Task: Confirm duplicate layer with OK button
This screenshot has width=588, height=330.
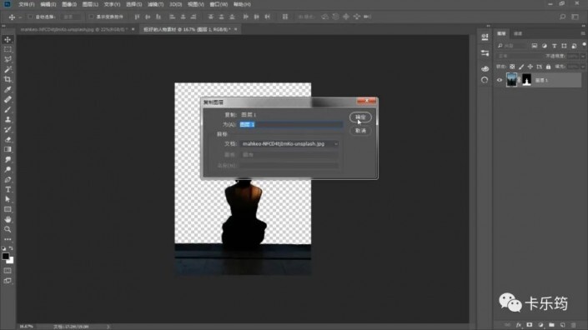Action: [360, 117]
